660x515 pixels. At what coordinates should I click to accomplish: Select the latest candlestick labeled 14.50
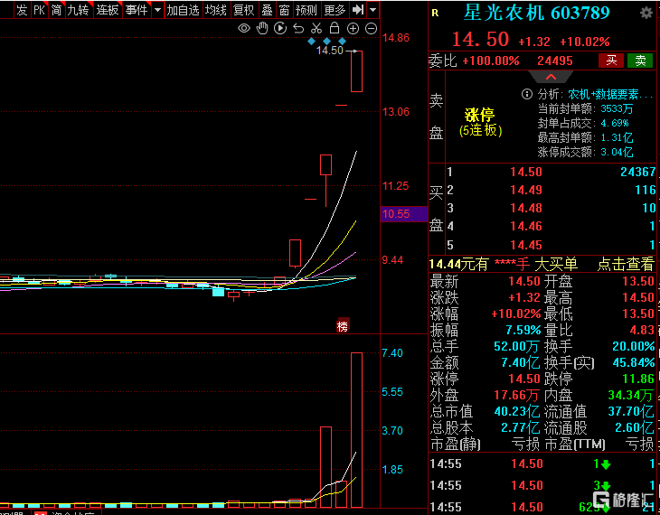(x=356, y=71)
